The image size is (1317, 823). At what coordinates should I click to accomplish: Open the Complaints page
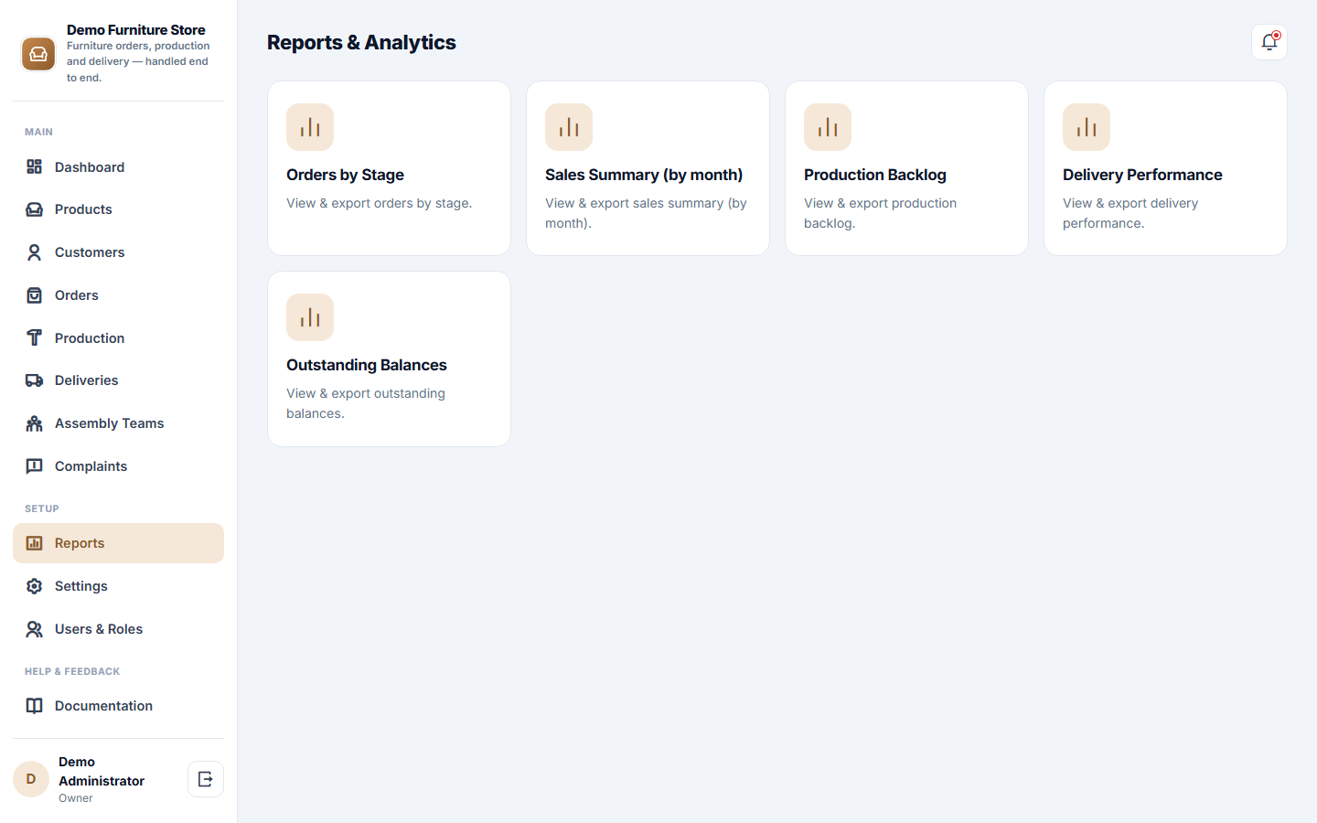pos(118,466)
